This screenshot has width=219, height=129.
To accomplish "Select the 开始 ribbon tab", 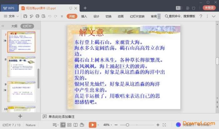I will [x=72, y=16].
